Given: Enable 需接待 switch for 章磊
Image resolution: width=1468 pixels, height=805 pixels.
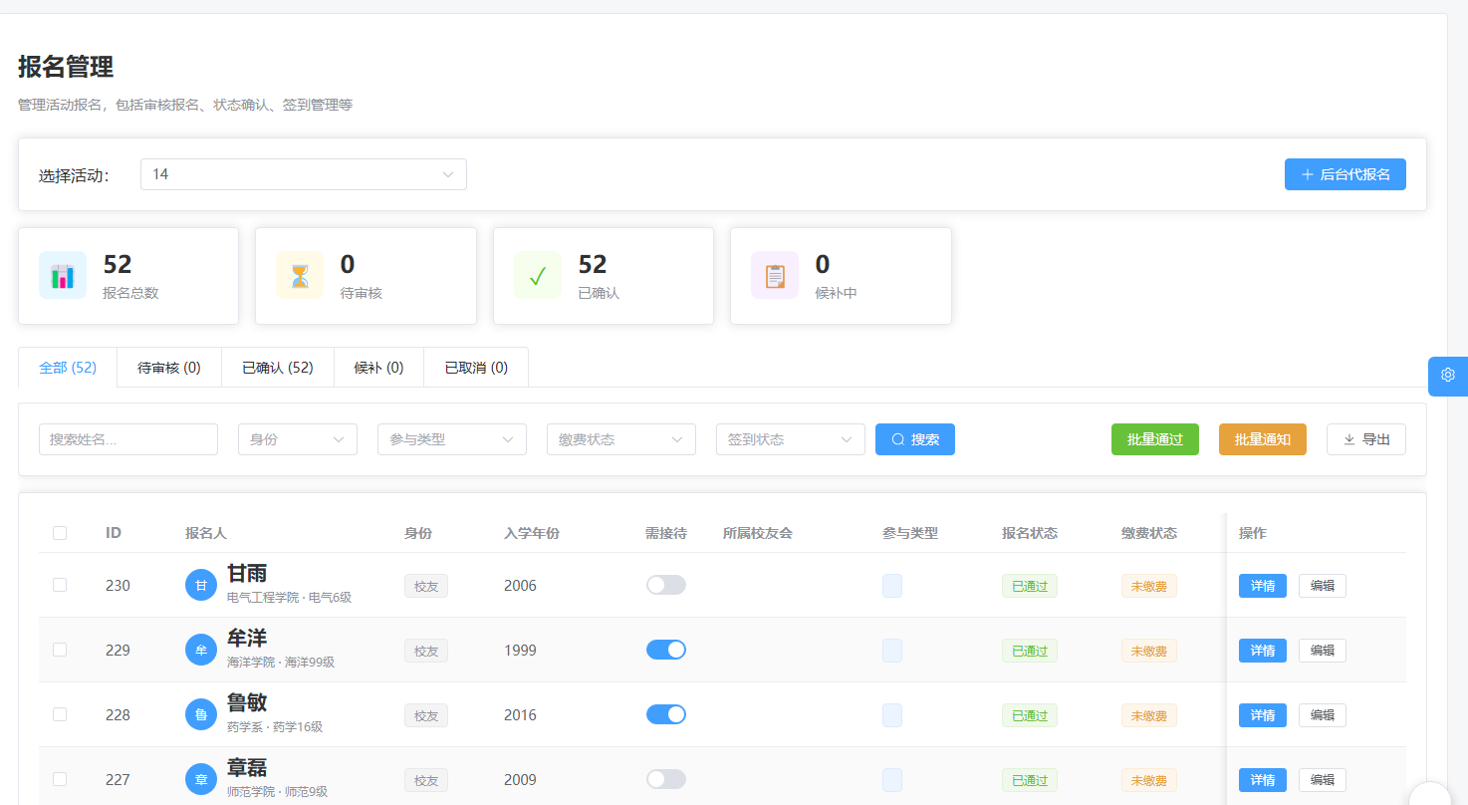Looking at the screenshot, I should [x=666, y=779].
